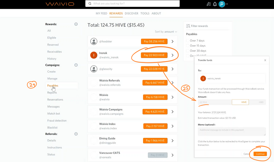Image resolution: width=274 pixels, height=162 pixels.
Task: Open campaign Messages
Action: click(54, 106)
